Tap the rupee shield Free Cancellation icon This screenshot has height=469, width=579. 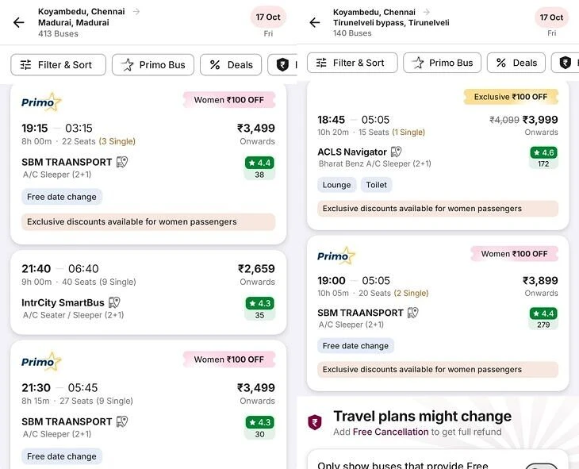[315, 422]
